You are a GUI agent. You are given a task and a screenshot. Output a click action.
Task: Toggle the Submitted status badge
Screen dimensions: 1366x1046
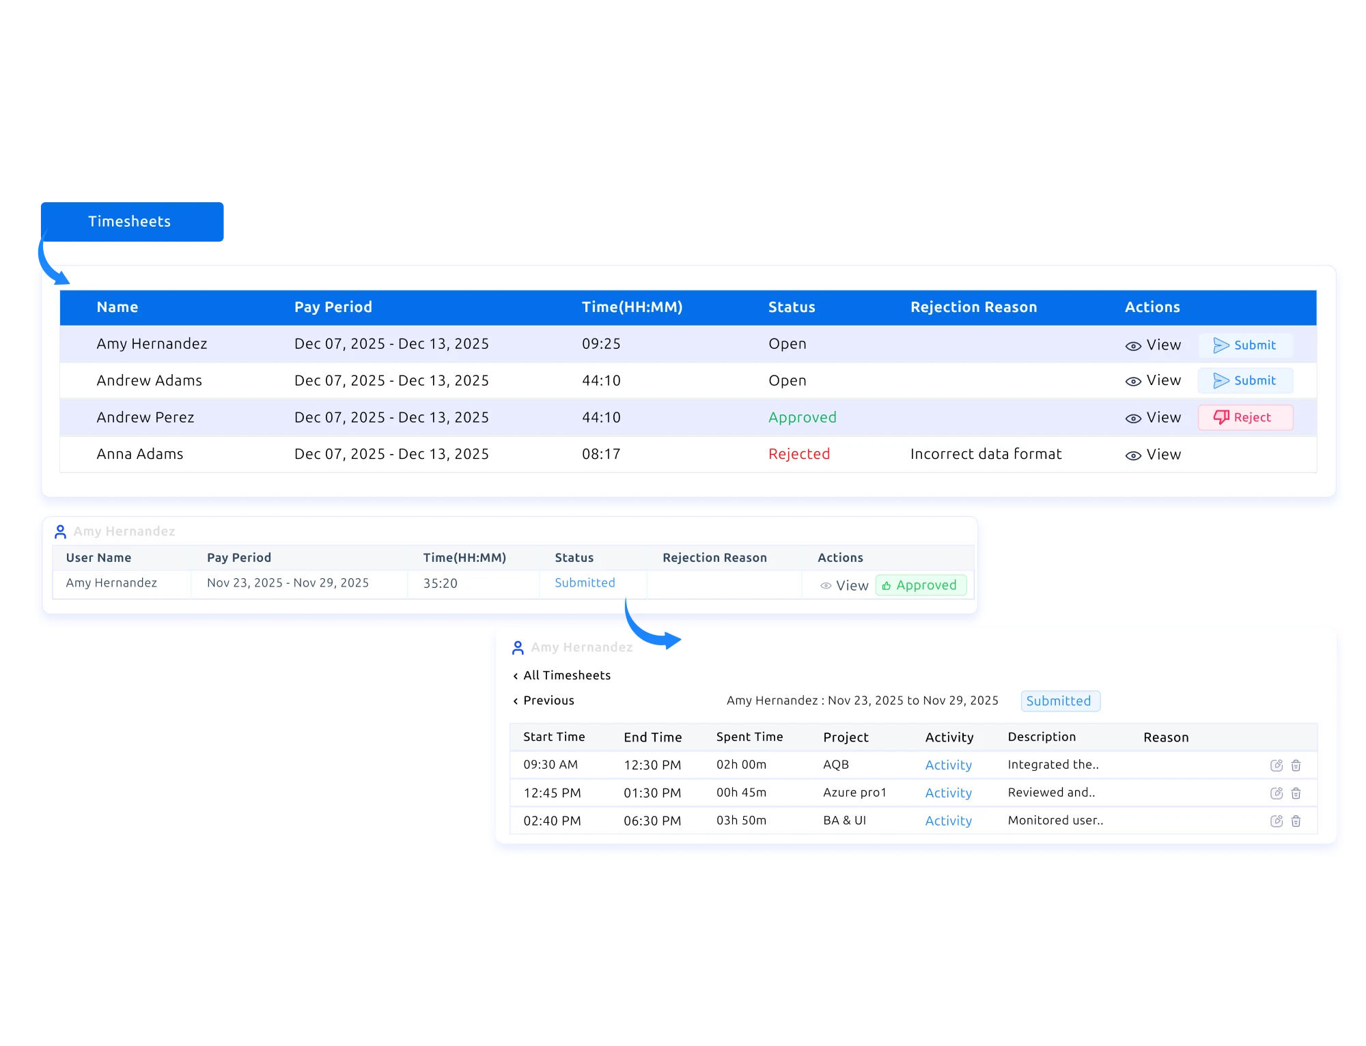click(x=584, y=583)
